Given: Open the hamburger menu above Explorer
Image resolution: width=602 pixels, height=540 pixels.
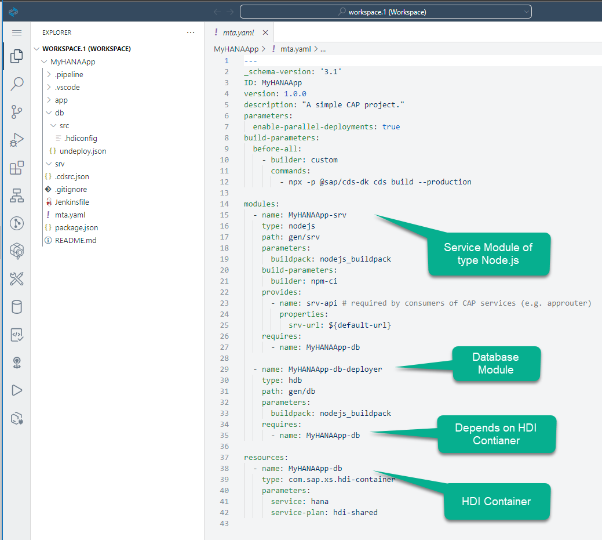Looking at the screenshot, I should [x=16, y=32].
